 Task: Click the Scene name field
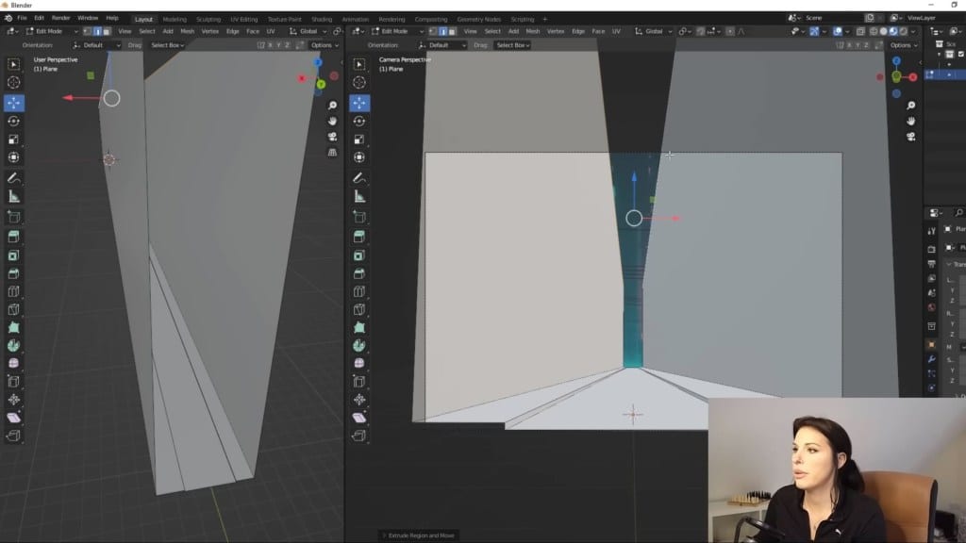coord(832,19)
